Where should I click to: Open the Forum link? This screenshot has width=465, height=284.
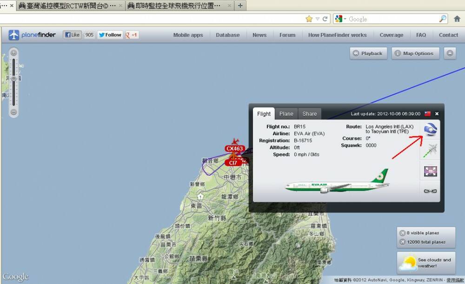pos(287,35)
